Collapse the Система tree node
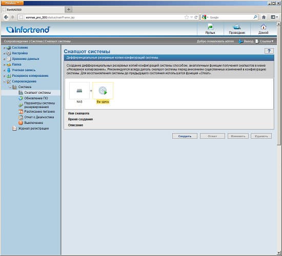The width and height of the screenshot is (282, 256). 10,87
